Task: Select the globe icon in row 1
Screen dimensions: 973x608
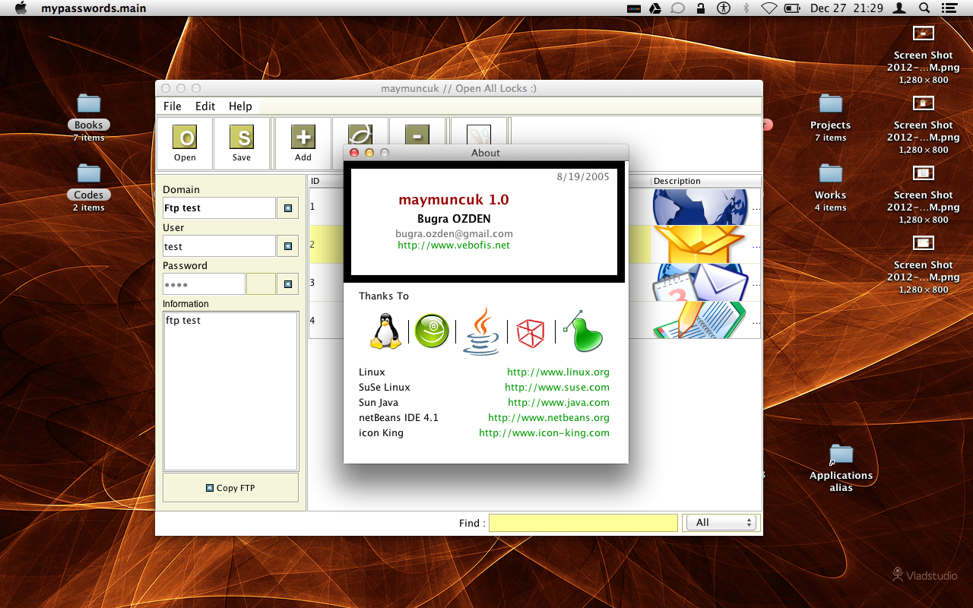Action: pos(700,207)
